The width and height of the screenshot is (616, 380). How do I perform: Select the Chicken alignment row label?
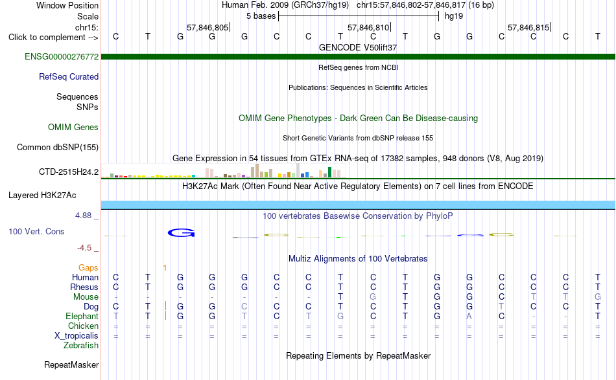(83, 326)
